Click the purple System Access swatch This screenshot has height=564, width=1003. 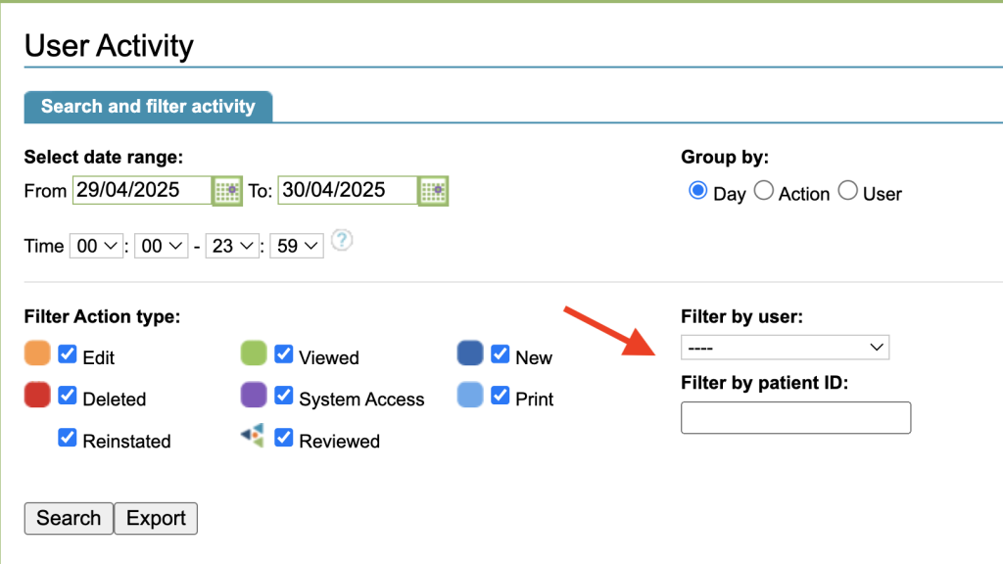254,395
